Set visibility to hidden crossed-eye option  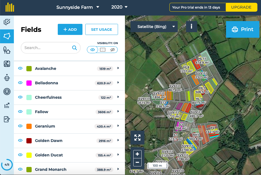click(x=112, y=50)
